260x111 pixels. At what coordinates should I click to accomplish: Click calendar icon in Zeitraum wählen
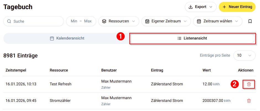[199, 21]
